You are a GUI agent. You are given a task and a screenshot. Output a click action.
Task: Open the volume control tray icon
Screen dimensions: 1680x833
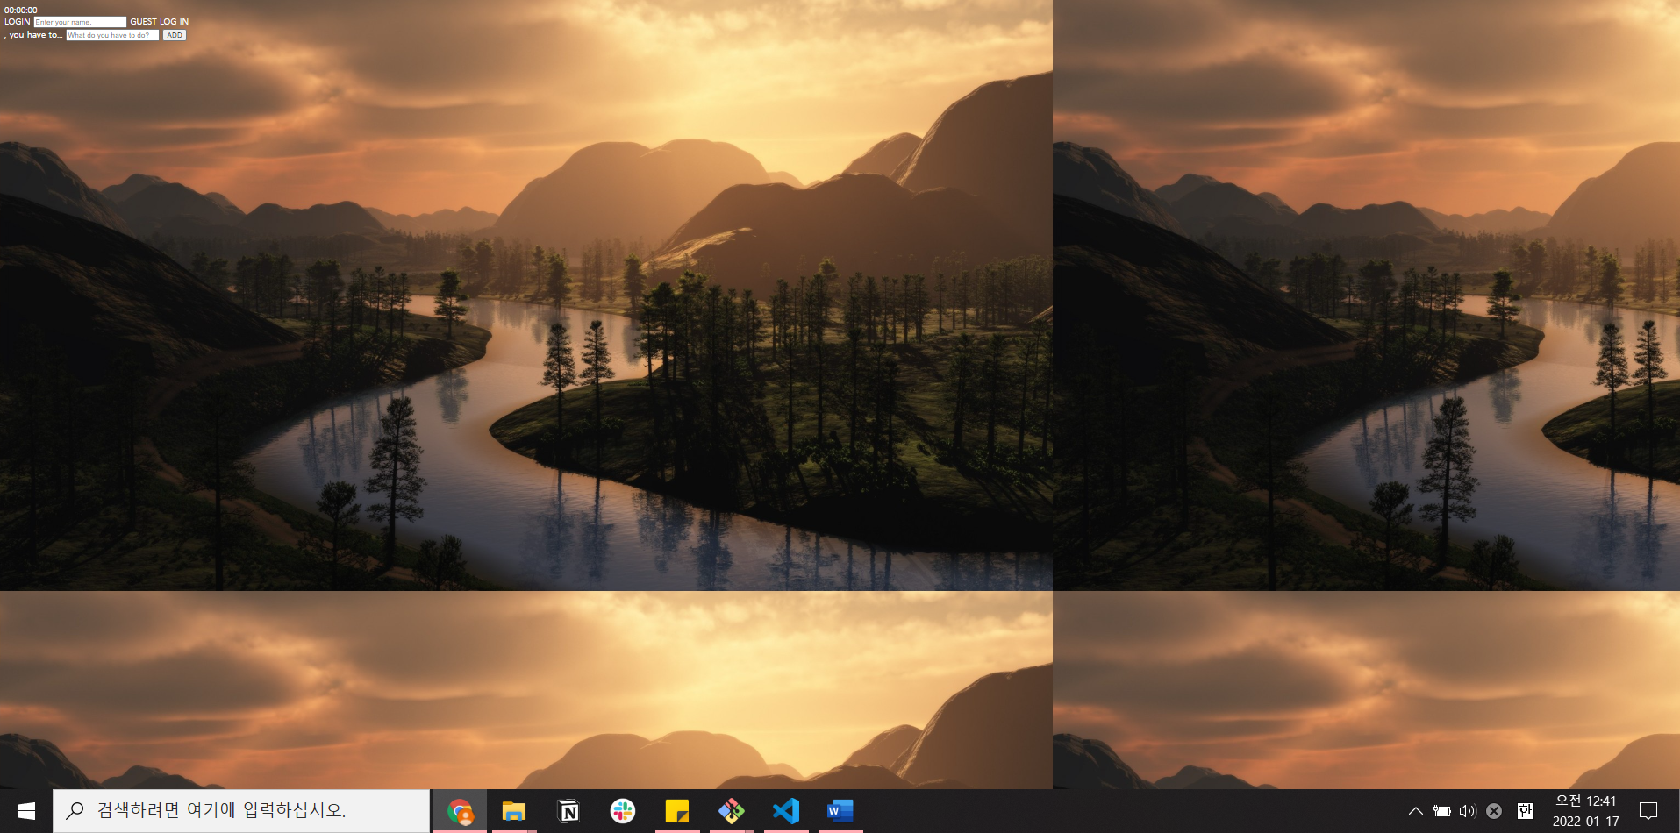tap(1468, 811)
